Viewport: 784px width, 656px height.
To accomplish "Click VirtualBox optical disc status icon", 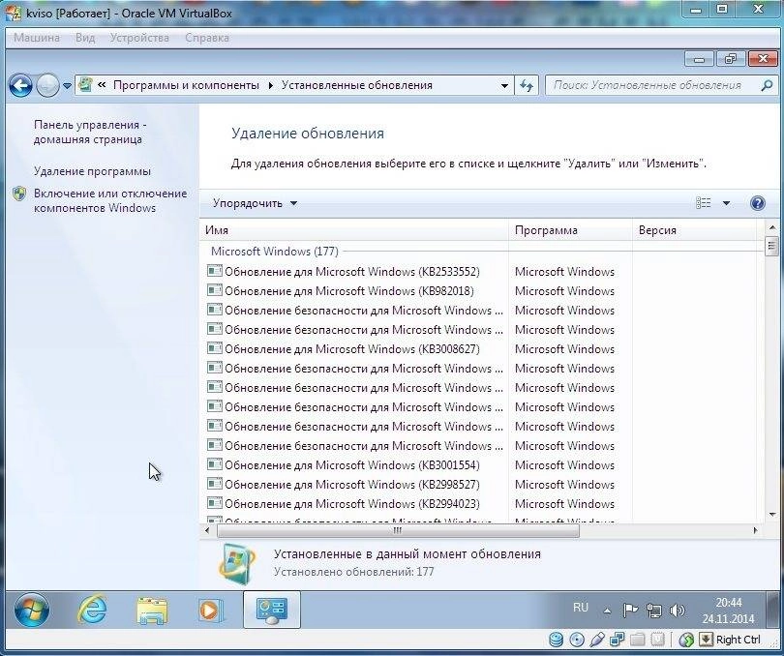I will coord(577,640).
